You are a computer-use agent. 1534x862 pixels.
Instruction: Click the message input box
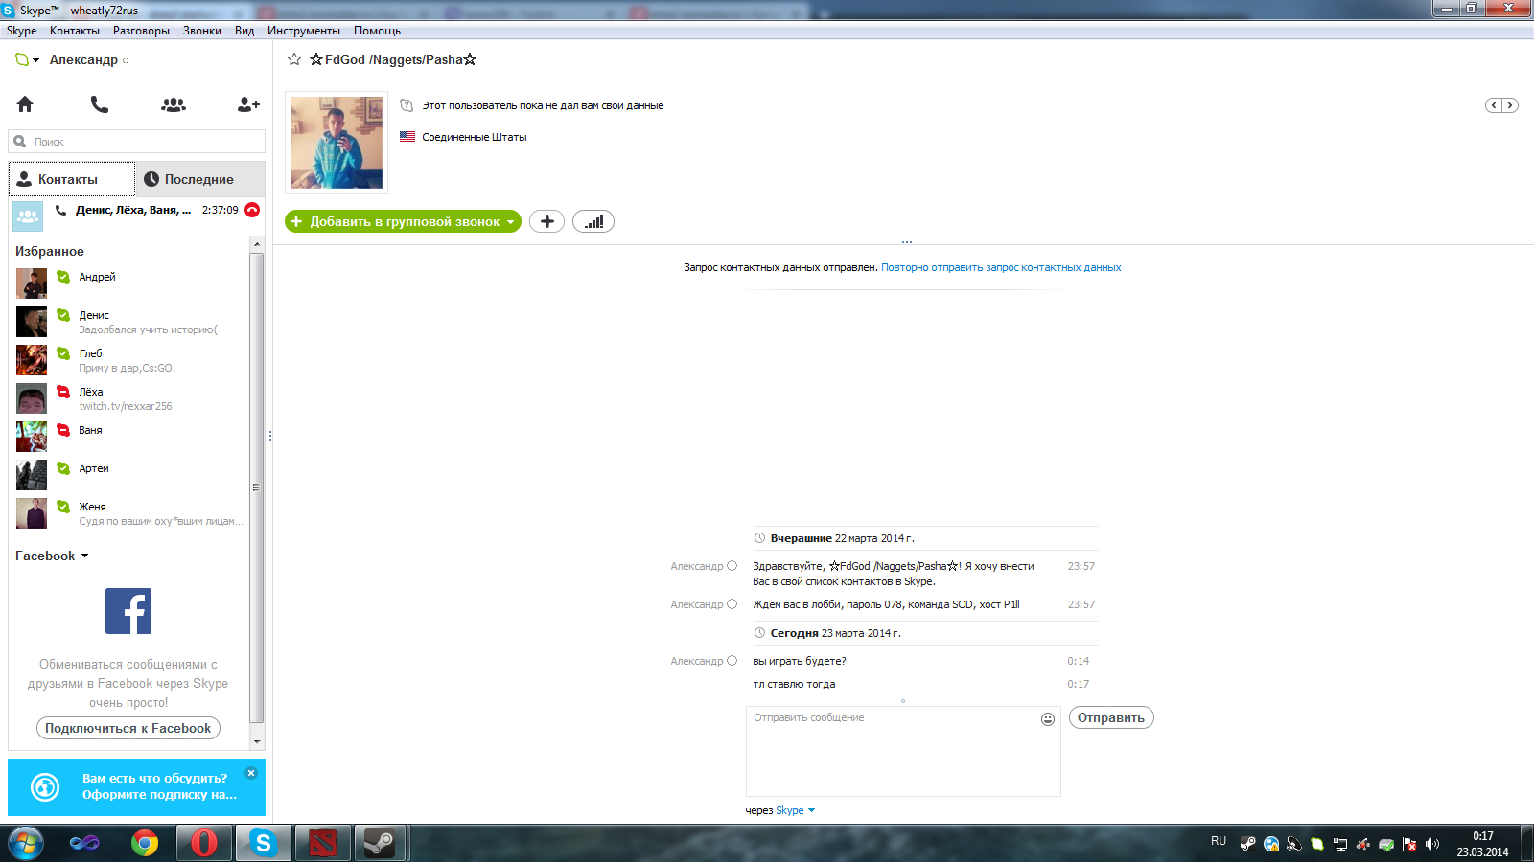coord(903,752)
